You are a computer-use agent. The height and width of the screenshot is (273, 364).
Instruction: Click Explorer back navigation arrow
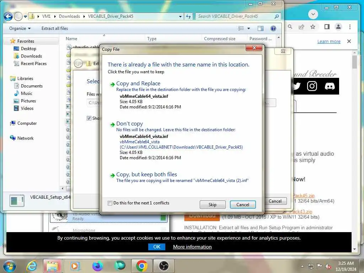click(9, 16)
